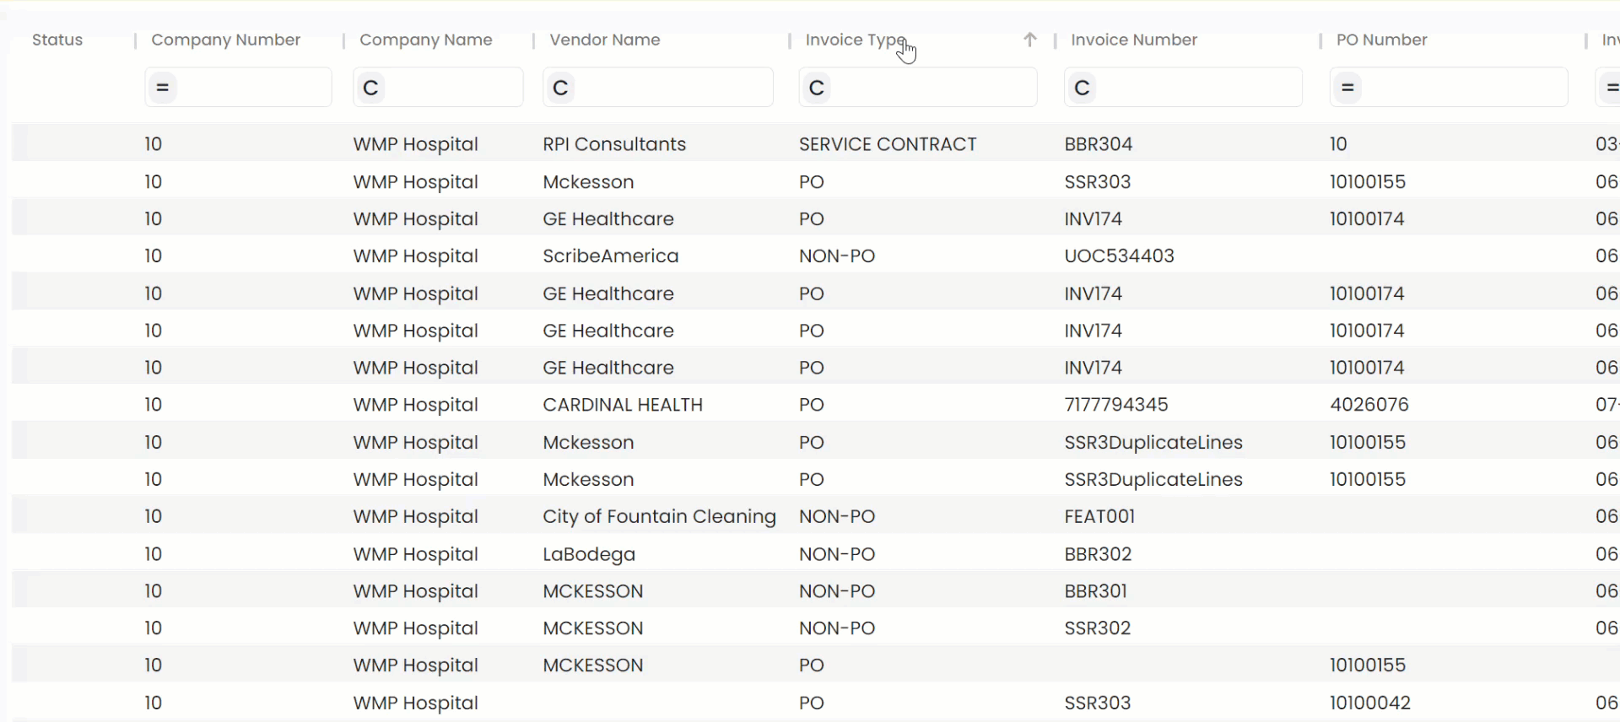Open contains operator icon in Company Name filter

[370, 87]
